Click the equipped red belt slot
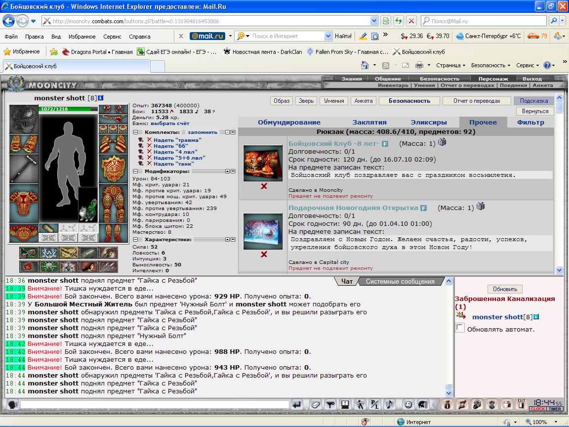 [x=24, y=233]
